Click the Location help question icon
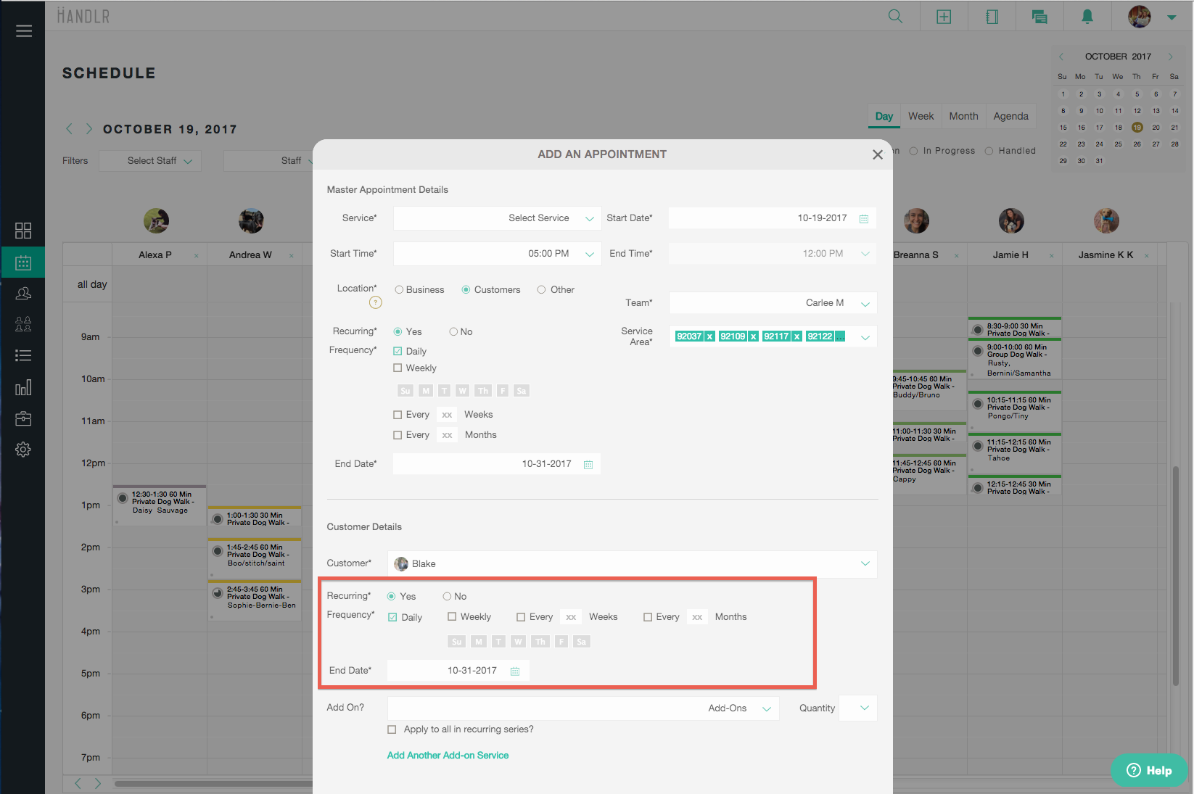 coord(375,302)
